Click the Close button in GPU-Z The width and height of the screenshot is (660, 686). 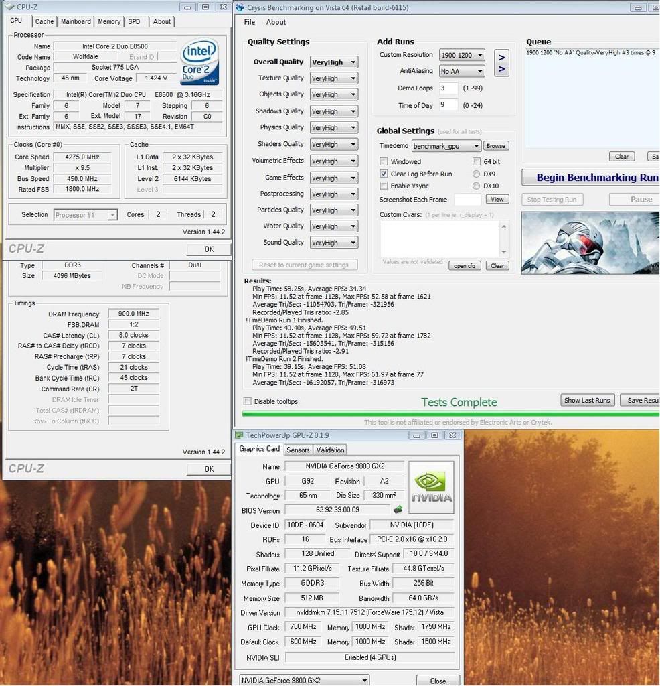coord(438,681)
